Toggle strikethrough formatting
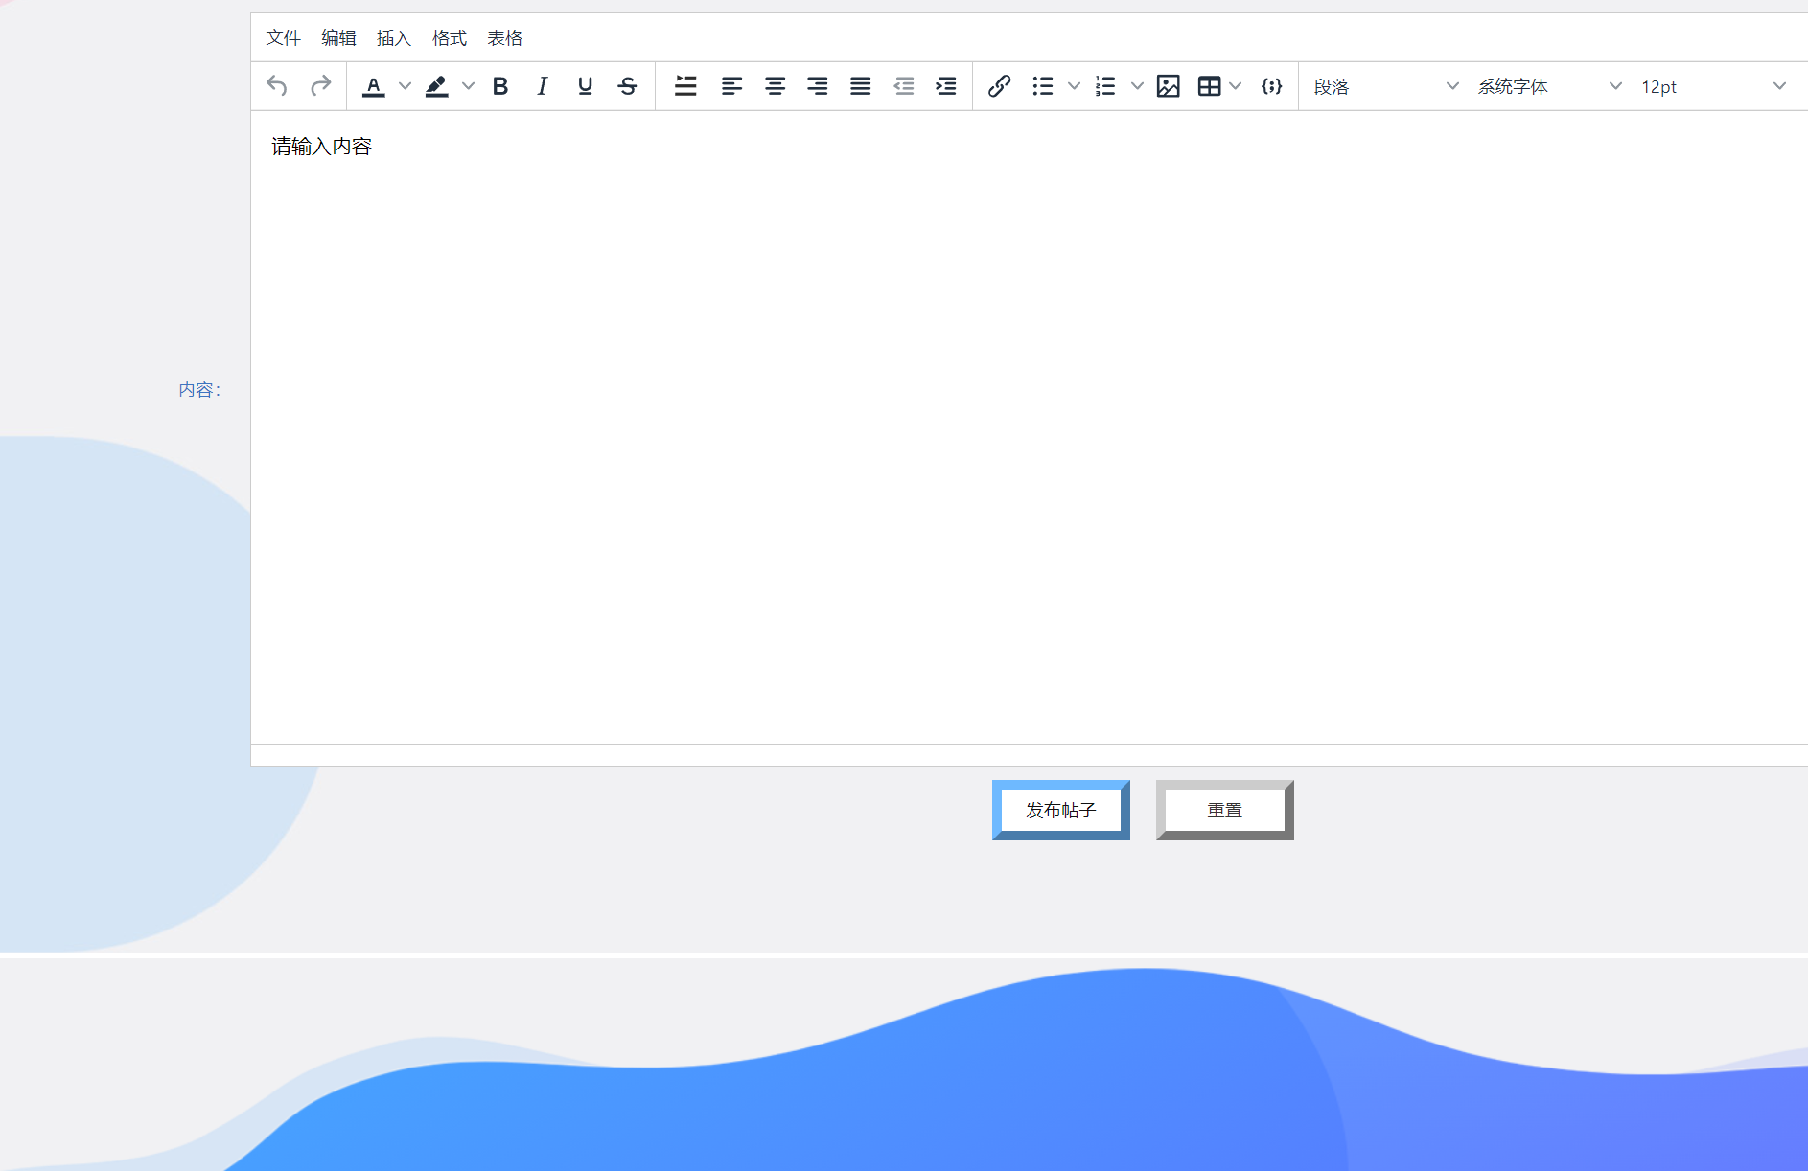Screen dimensions: 1808x1171 point(628,86)
